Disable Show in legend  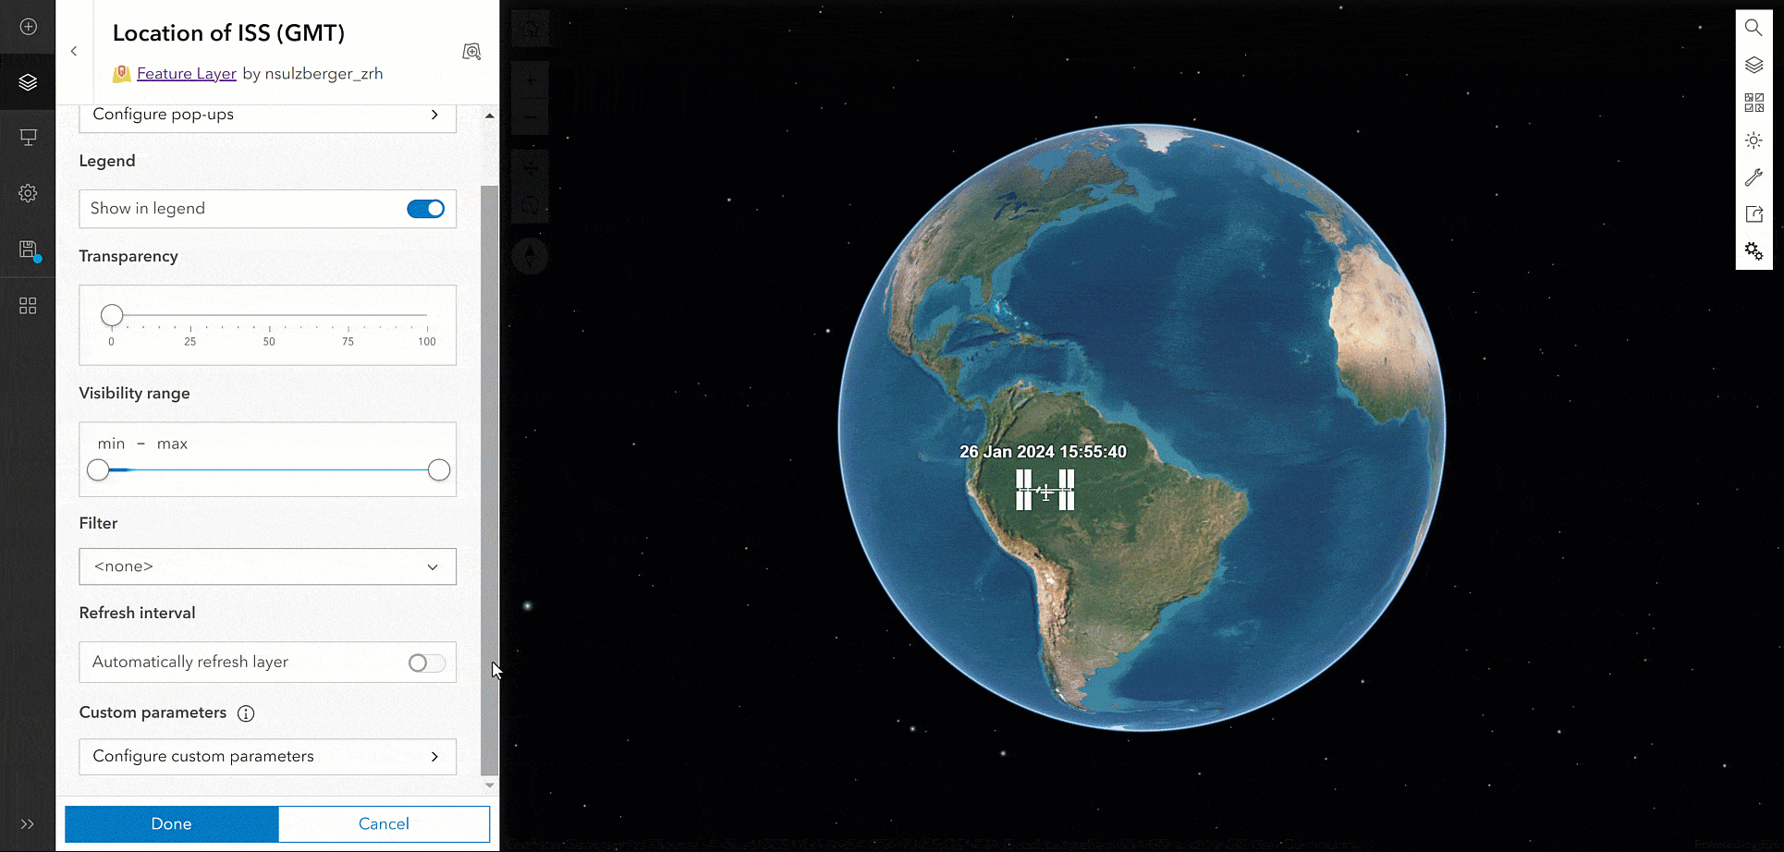(425, 209)
